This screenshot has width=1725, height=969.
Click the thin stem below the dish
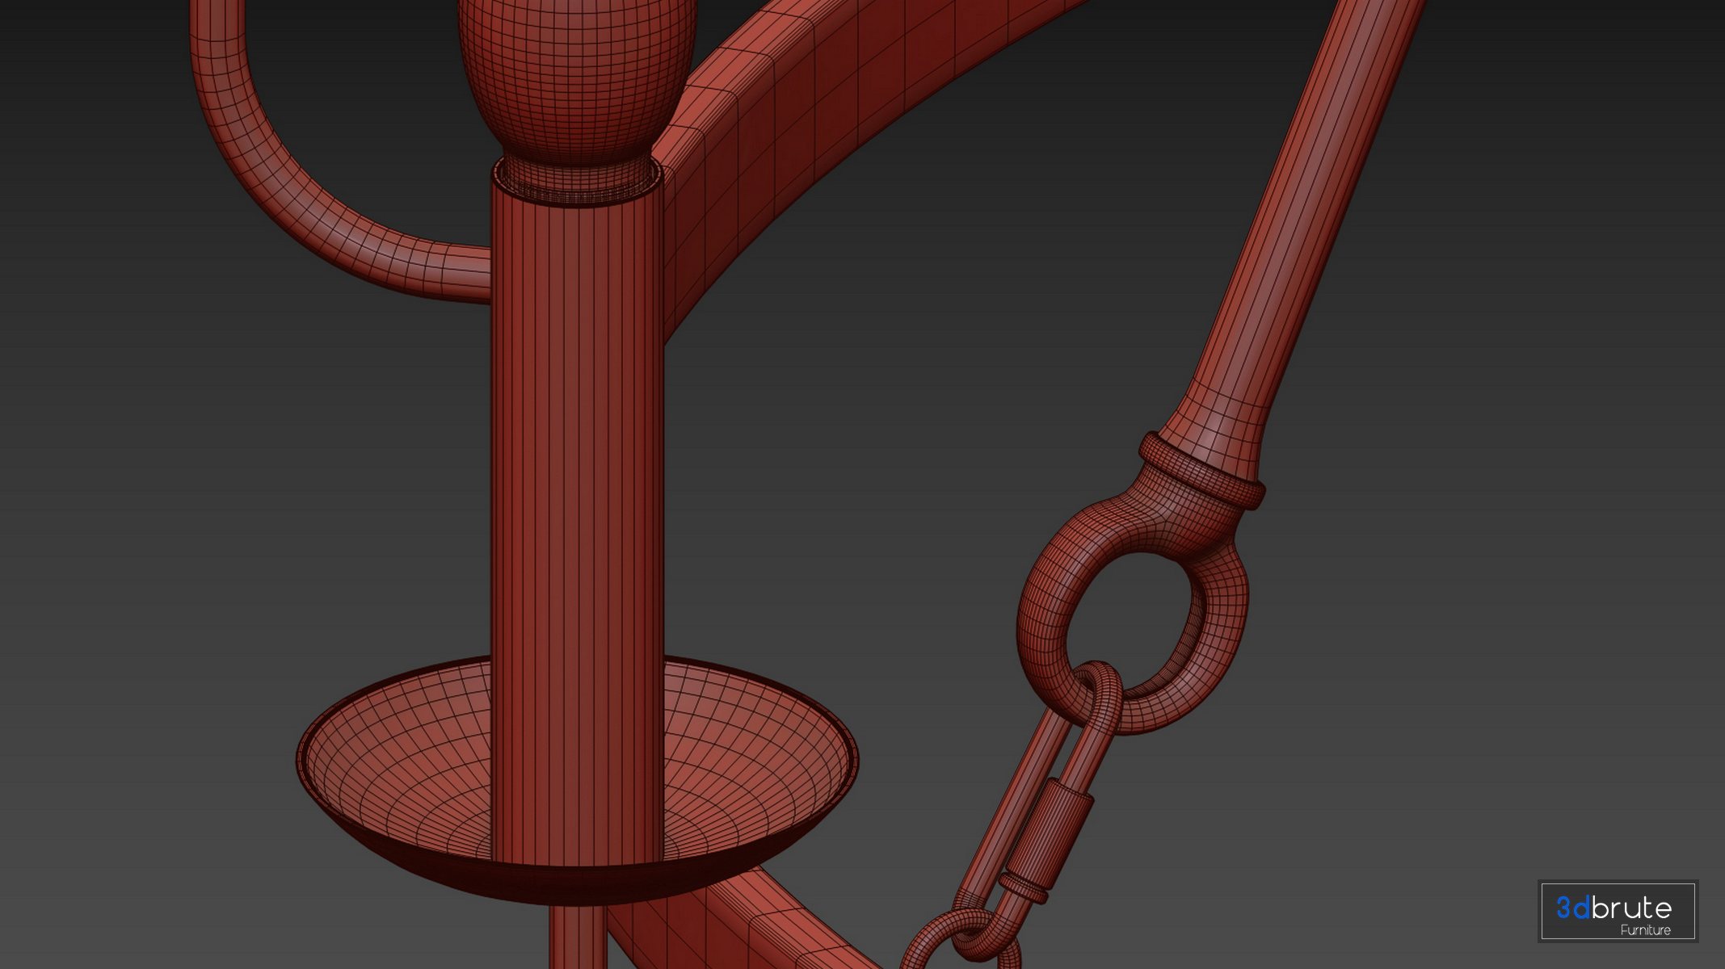coord(576,937)
